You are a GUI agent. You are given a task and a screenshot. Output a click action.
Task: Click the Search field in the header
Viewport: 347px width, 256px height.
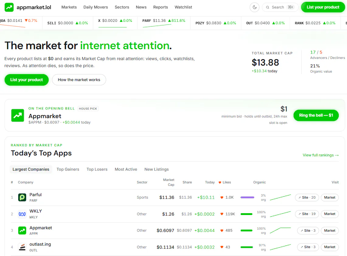tap(280, 7)
